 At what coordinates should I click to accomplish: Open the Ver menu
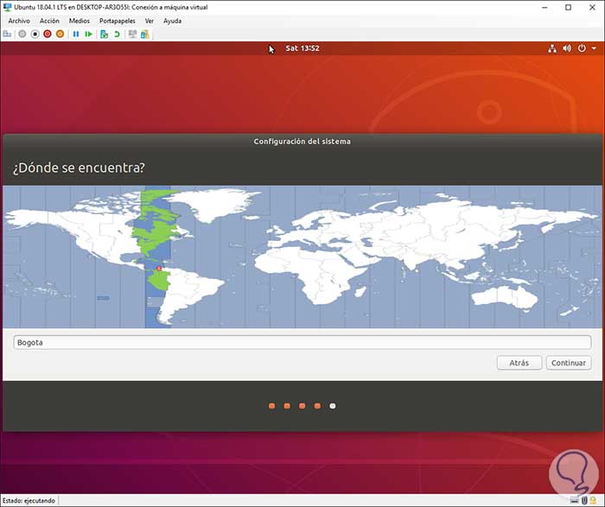click(150, 21)
